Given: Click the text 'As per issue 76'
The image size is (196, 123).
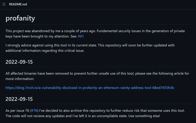Looking at the screenshot, I should 17,110.
